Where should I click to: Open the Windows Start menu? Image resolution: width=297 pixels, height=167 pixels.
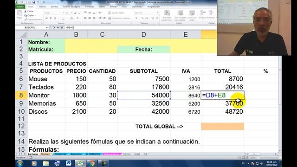(20, 163)
